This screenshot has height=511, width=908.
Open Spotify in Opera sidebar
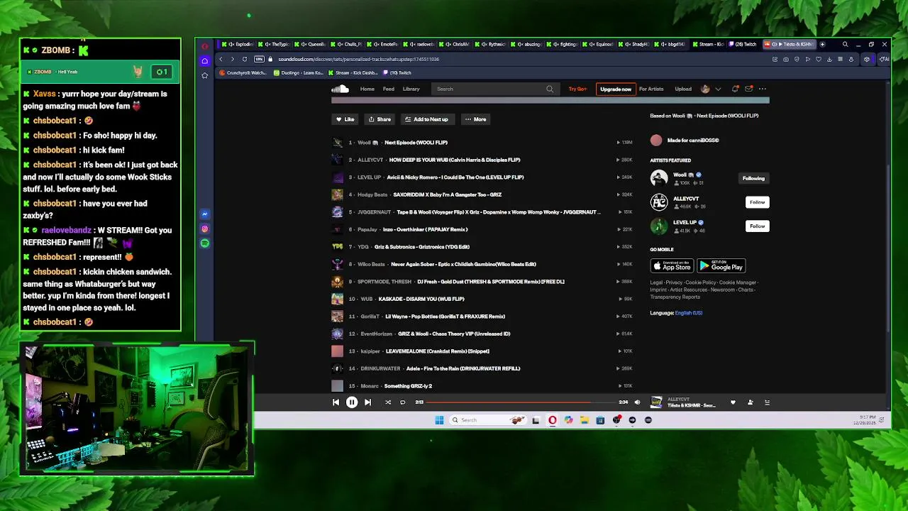205,243
